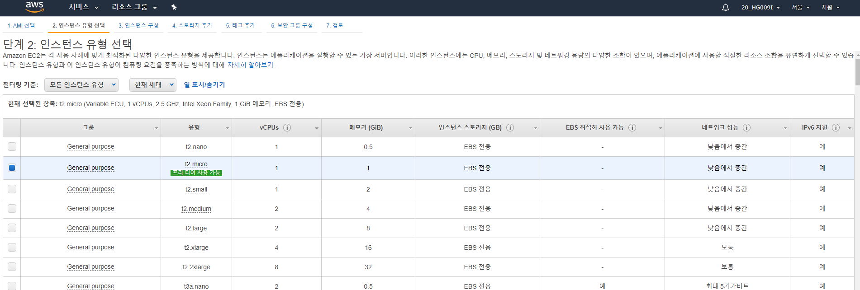Open the 리소스 그룹 dropdown menu
The image size is (860, 290).
134,7
